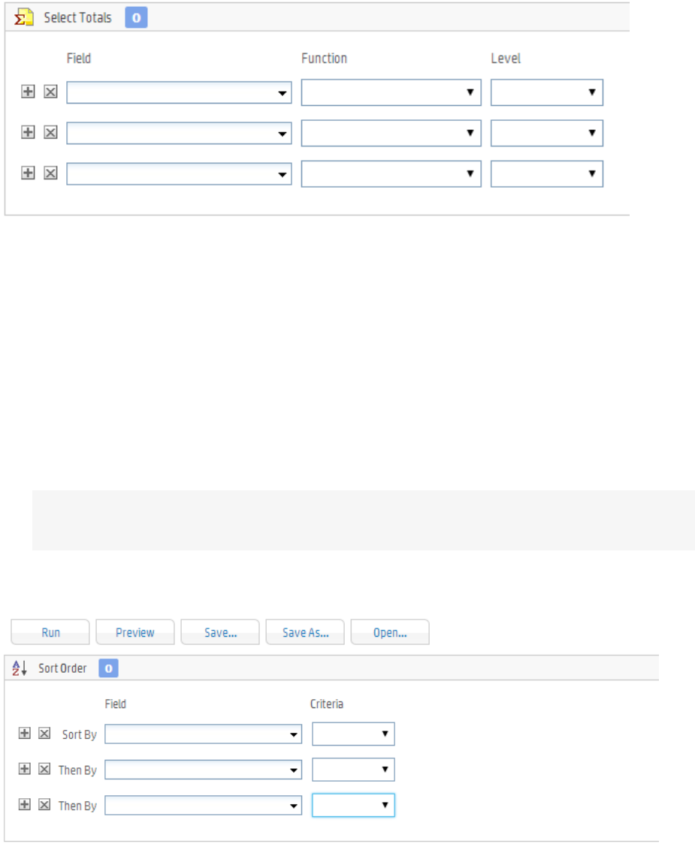Add a row after second totals row
The height and width of the screenshot is (844, 695).
(x=28, y=132)
